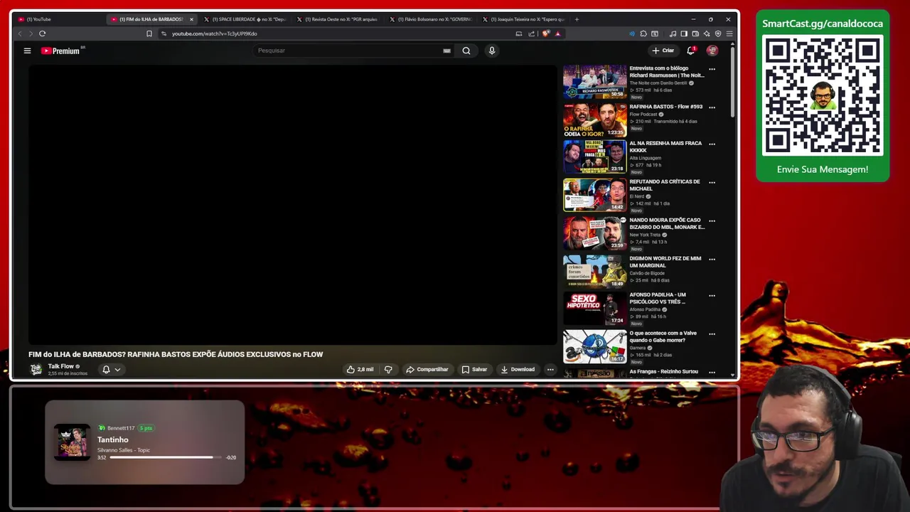Open options menu for RAFINHA BASTOS video
The width and height of the screenshot is (910, 512).
pos(712,107)
